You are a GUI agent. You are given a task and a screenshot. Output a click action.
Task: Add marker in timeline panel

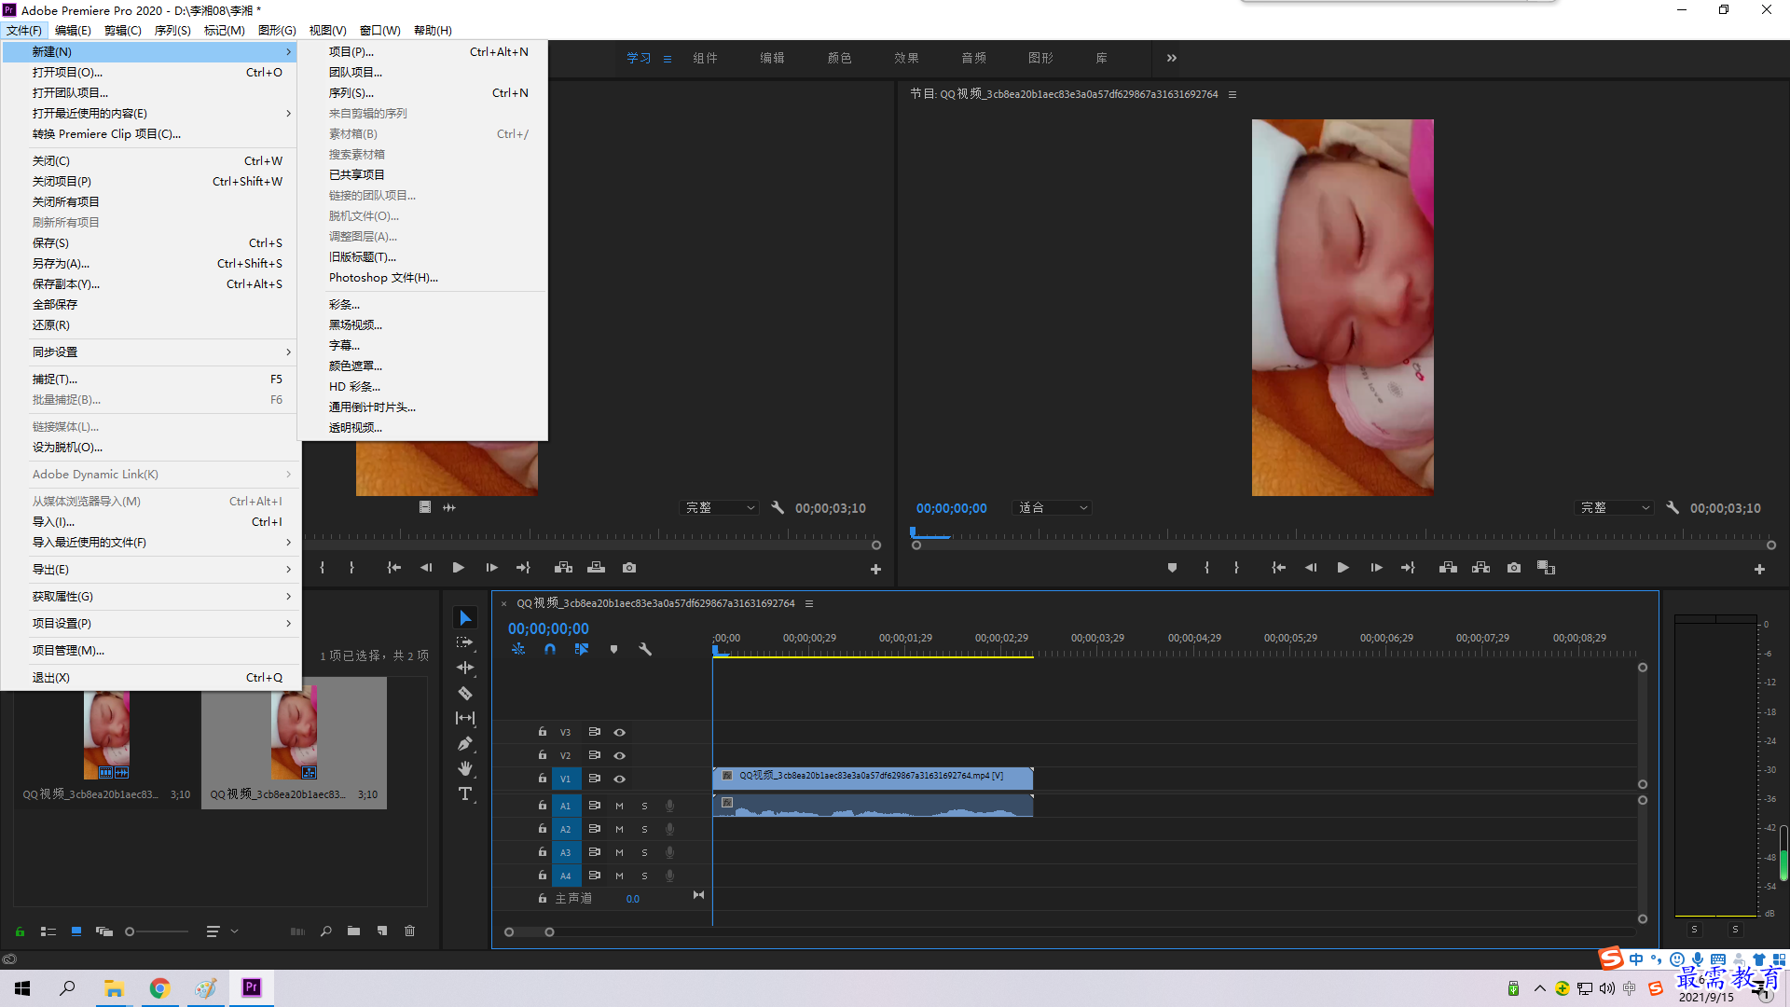pyautogui.click(x=613, y=649)
